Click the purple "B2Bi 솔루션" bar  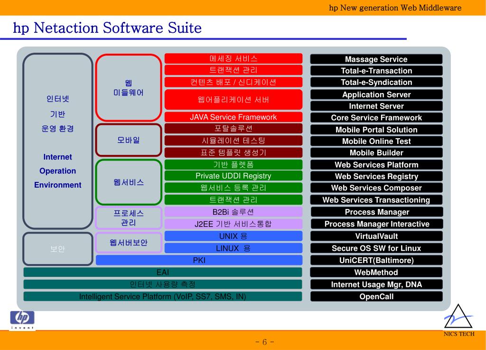tap(234, 212)
